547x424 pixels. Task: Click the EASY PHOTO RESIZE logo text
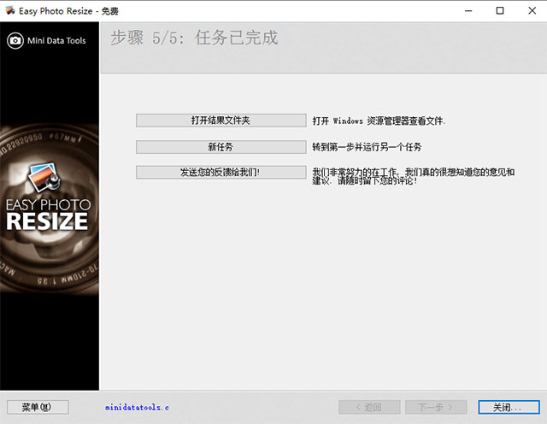47,214
